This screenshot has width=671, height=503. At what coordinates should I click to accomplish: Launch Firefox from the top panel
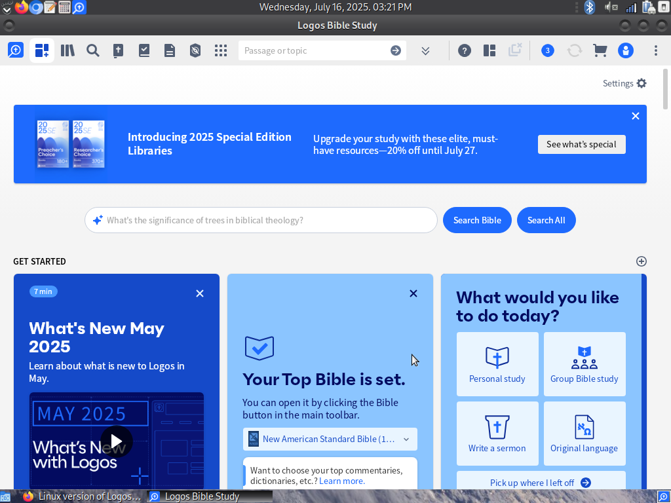tap(21, 7)
